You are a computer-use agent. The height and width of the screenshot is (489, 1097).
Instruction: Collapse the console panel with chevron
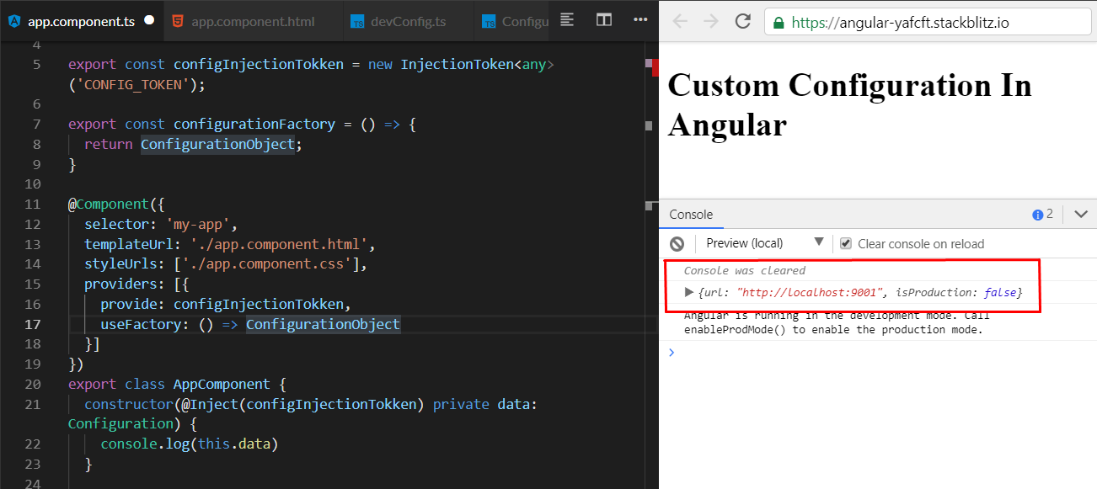[1081, 215]
